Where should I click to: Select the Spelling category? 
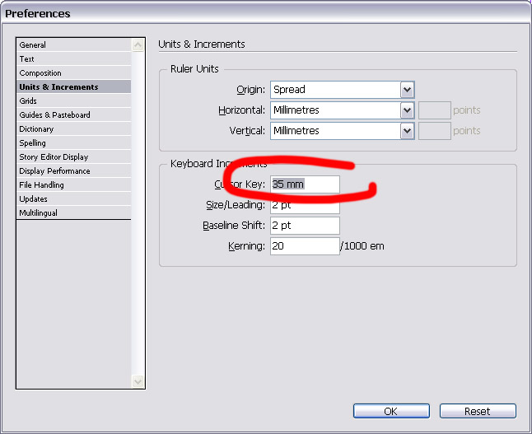coord(73,142)
